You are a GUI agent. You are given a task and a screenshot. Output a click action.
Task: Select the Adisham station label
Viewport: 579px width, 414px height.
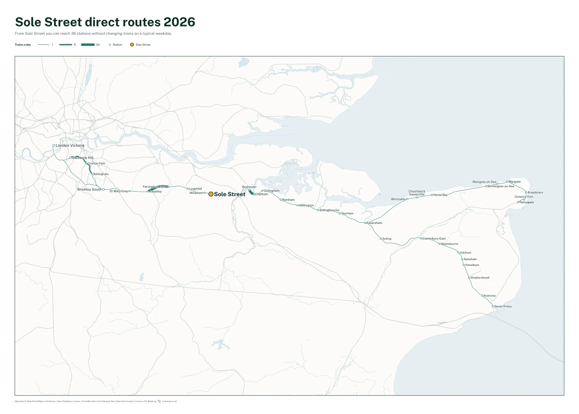[x=466, y=252]
